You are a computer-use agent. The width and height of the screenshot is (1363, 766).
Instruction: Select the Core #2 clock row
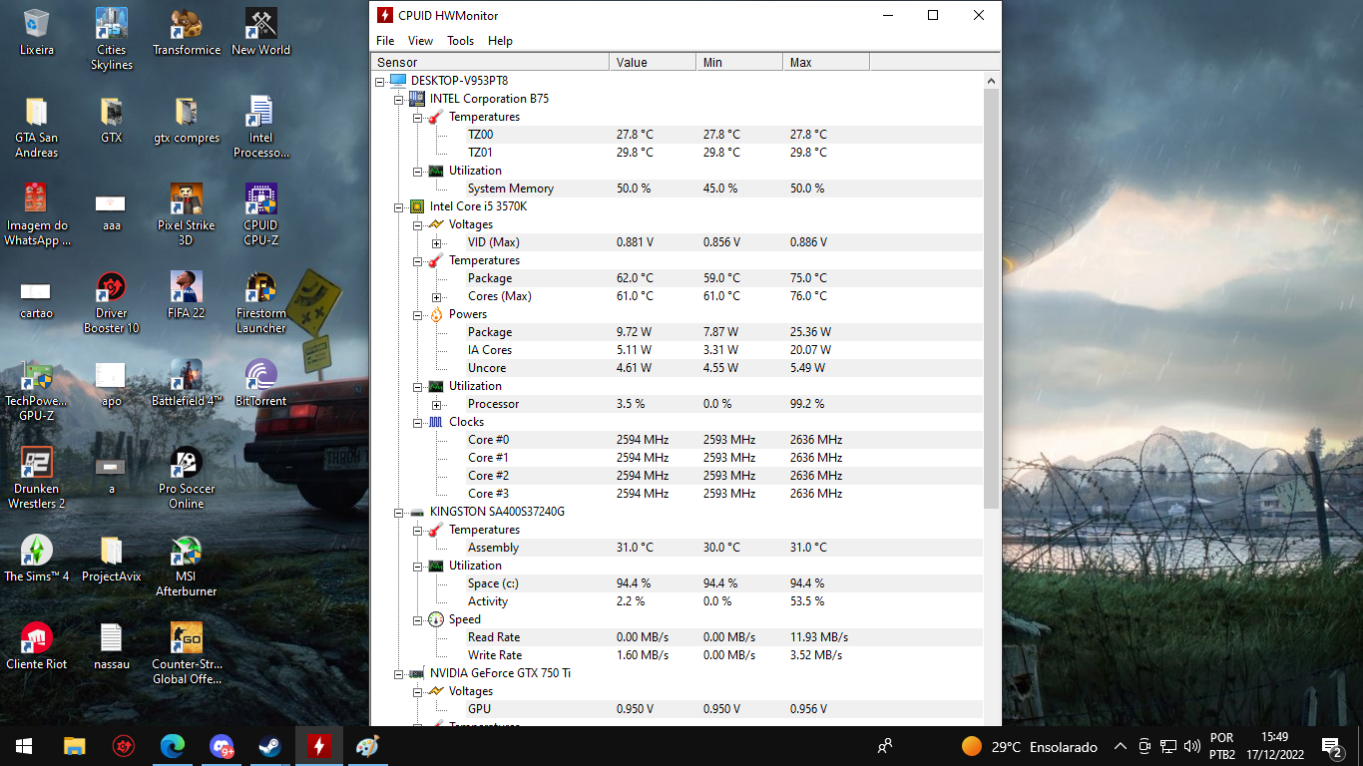coord(677,476)
